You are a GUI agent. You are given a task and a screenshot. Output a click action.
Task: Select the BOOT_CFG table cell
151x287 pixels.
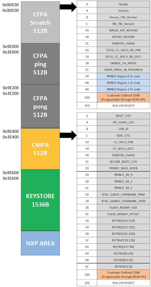pos(124,116)
